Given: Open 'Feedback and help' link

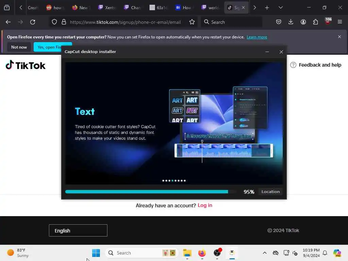Looking at the screenshot, I should pos(316,65).
